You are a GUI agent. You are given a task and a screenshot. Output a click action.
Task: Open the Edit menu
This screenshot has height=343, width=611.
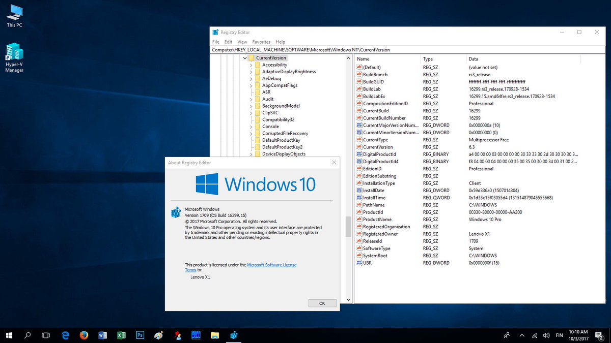229,42
